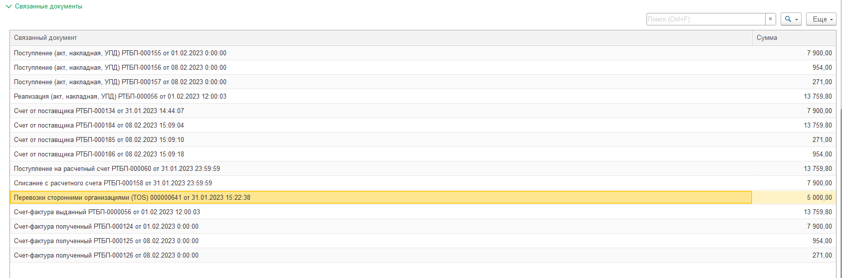Open the Еще dropdown menu
The height and width of the screenshot is (278, 842).
click(x=821, y=19)
